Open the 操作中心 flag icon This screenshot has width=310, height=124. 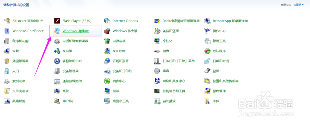coord(207,31)
